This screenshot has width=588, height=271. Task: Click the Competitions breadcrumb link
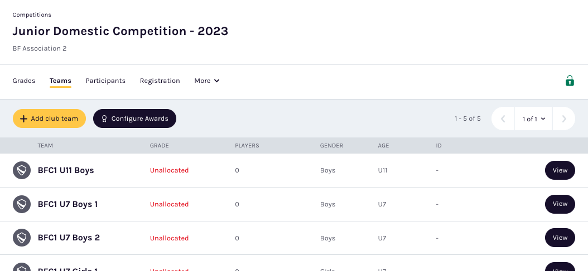[32, 14]
